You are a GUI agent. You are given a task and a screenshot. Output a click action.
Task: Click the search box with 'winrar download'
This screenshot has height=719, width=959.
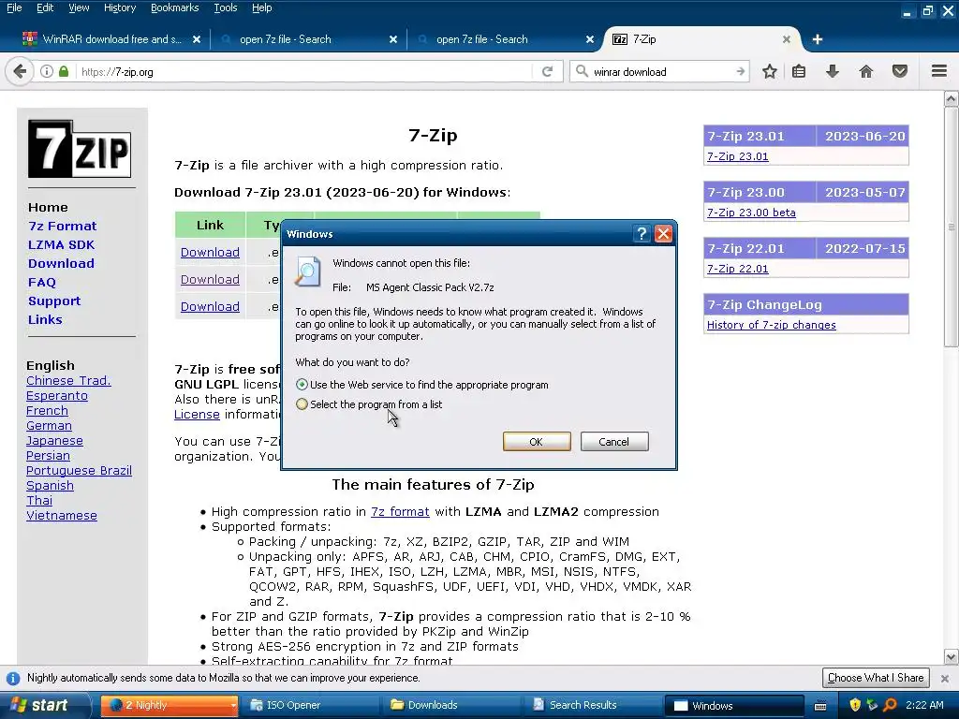coord(660,71)
